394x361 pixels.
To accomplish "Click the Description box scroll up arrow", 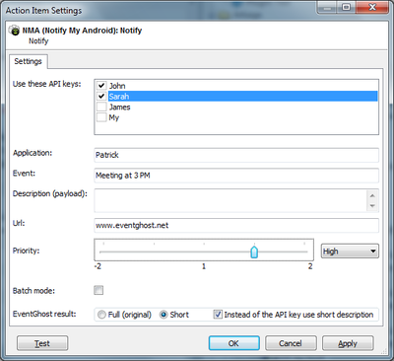I will 372,195.
